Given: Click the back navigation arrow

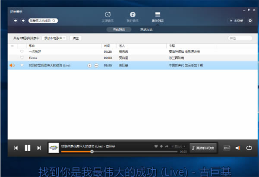Looking at the screenshot, I should click(x=16, y=20).
